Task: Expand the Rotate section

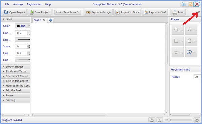Action: pyautogui.click(x=15, y=95)
